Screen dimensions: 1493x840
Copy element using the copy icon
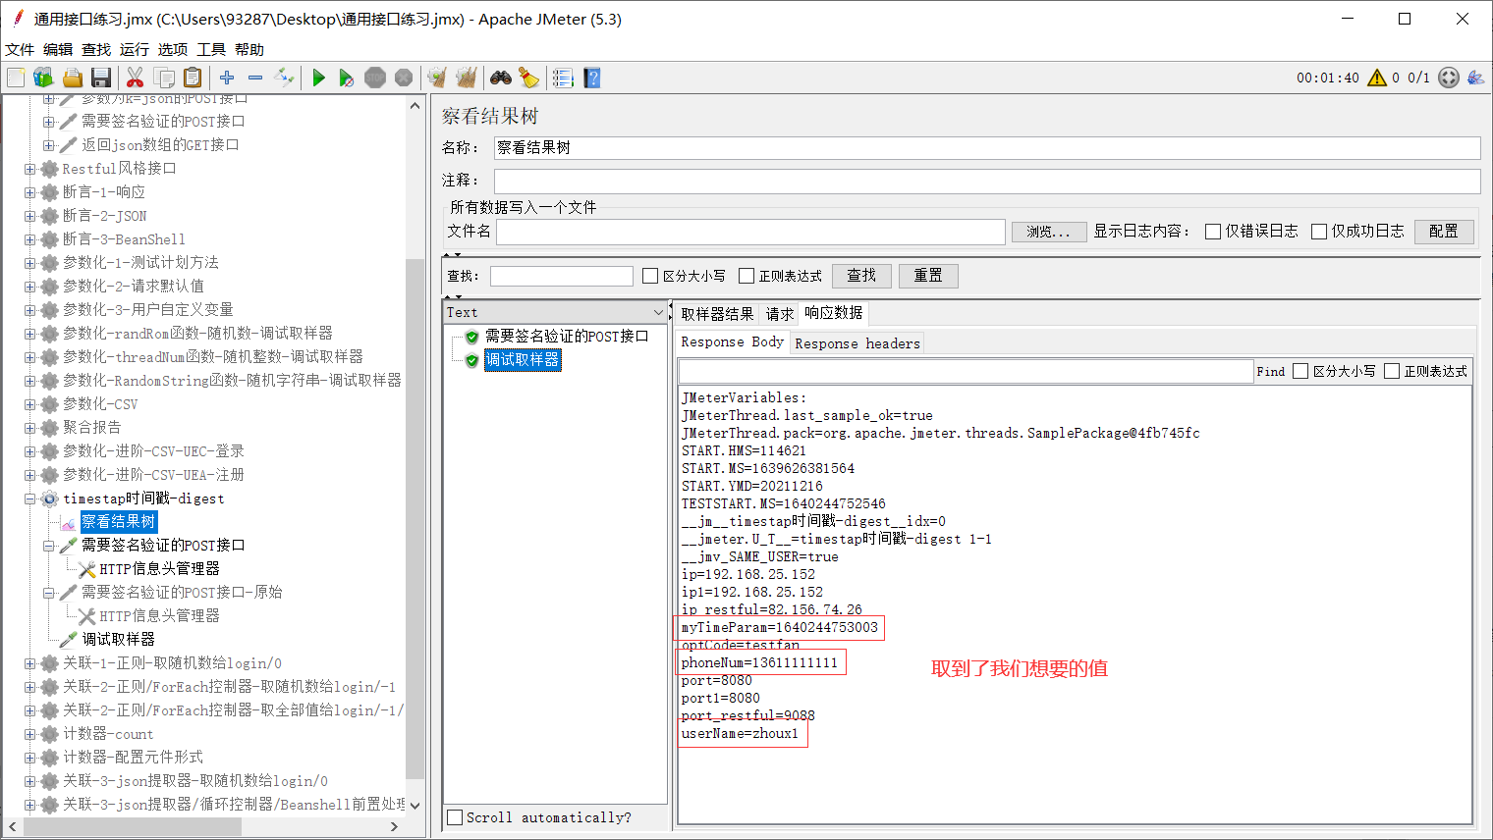tap(164, 78)
